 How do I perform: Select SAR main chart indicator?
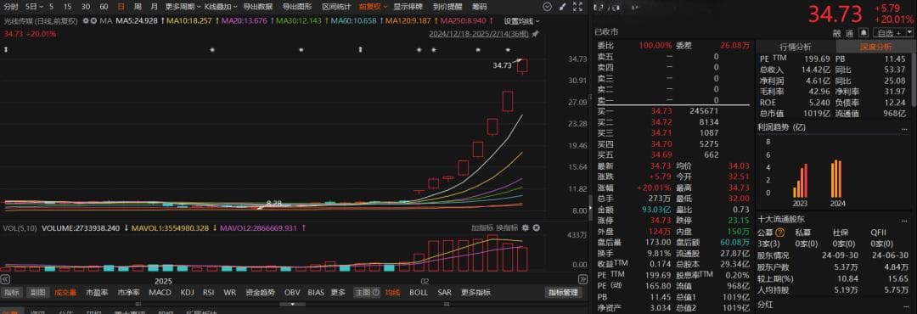coord(444,293)
